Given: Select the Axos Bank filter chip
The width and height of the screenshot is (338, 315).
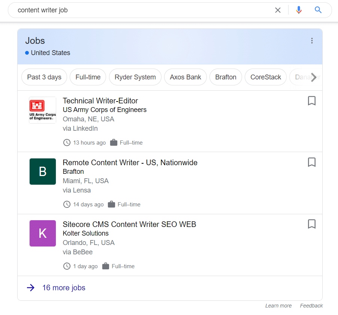Looking at the screenshot, I should [185, 77].
